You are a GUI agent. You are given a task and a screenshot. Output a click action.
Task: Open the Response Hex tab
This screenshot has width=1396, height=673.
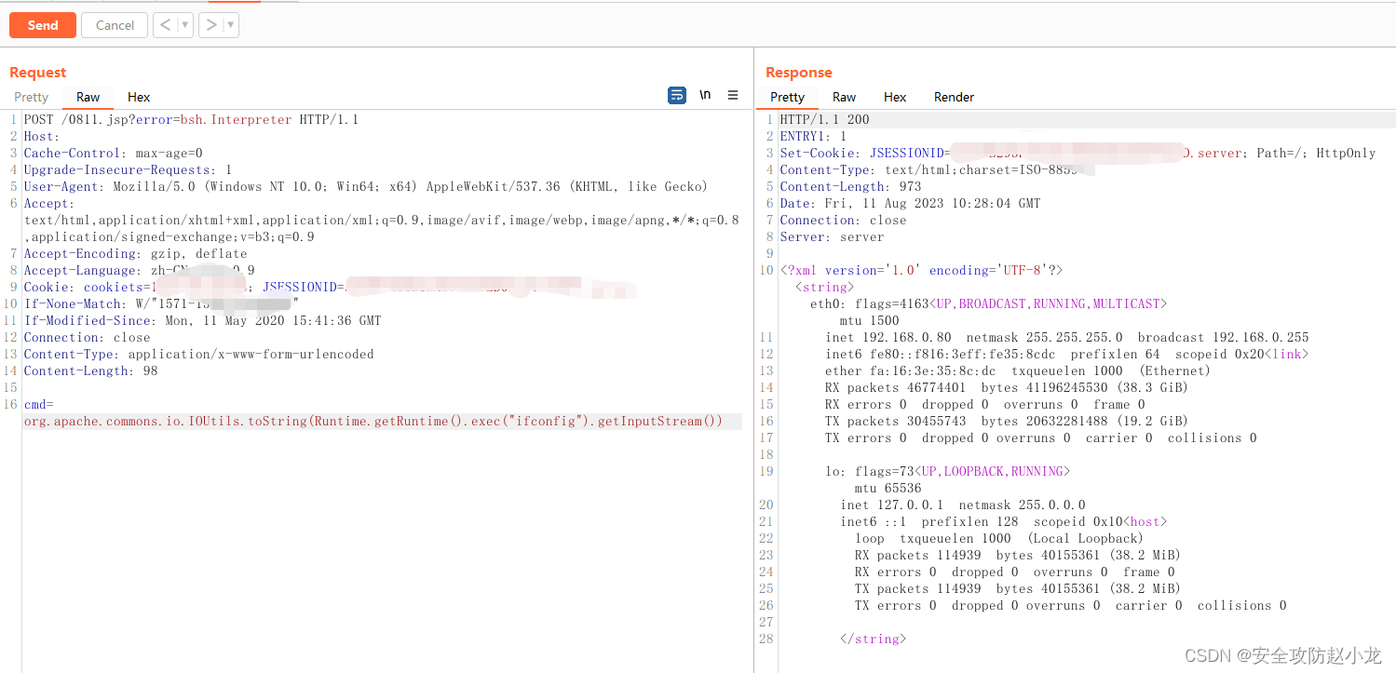pos(895,97)
